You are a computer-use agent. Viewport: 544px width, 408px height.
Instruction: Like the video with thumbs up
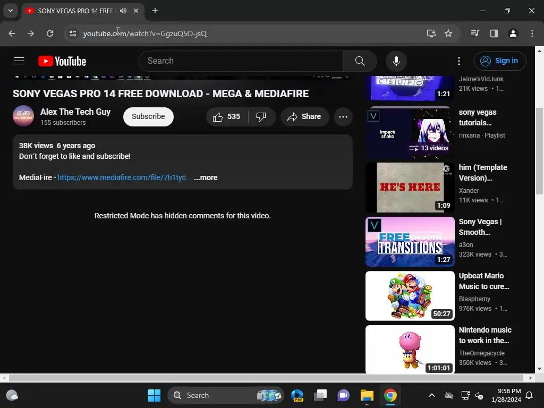click(227, 116)
